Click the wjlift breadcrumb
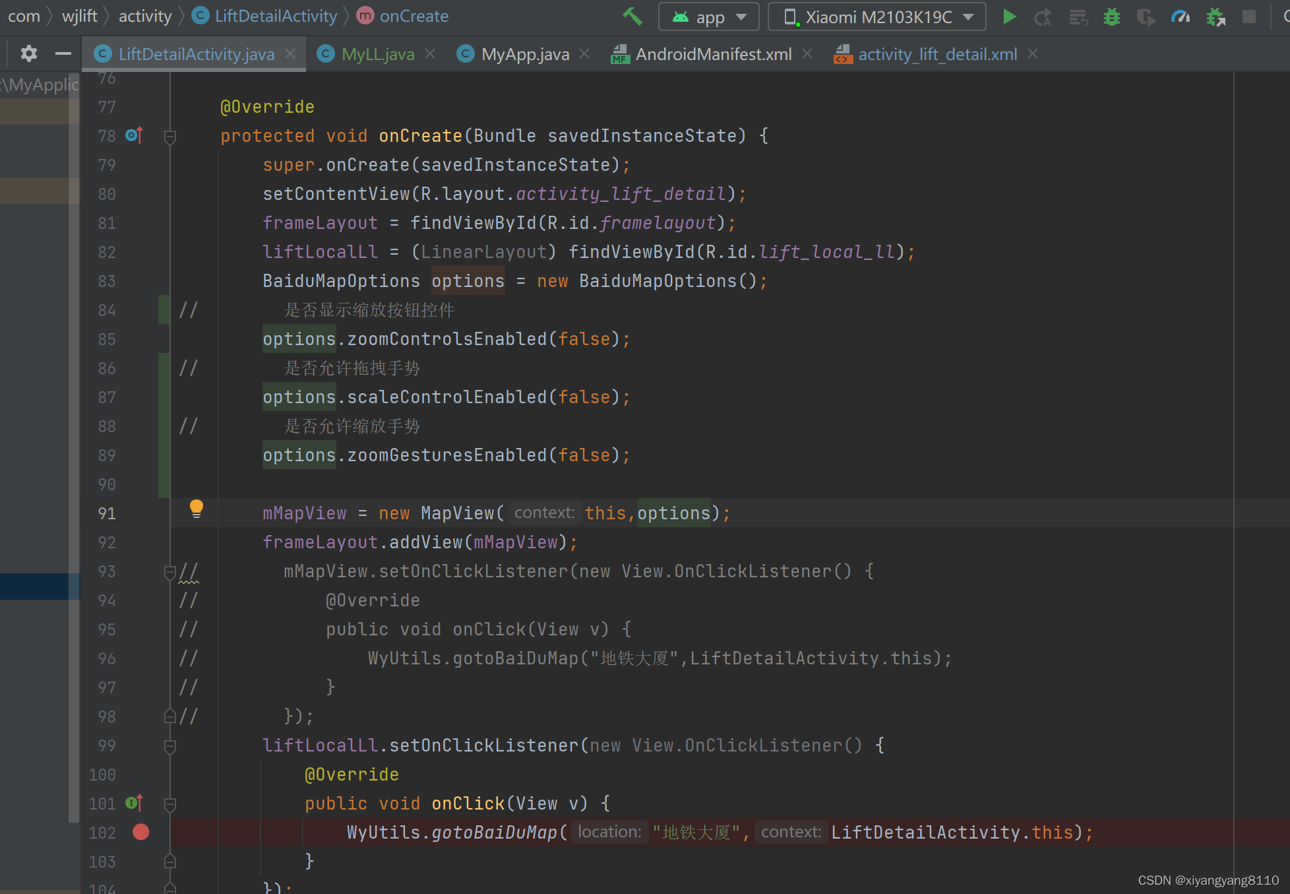 [x=79, y=16]
